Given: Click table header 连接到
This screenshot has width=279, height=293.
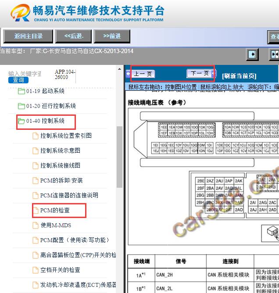Looking at the screenshot, I should click(230, 261).
